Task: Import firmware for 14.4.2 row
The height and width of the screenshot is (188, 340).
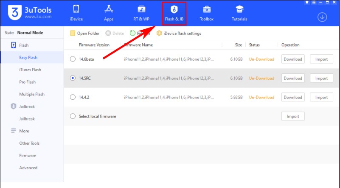Action: tap(321, 97)
